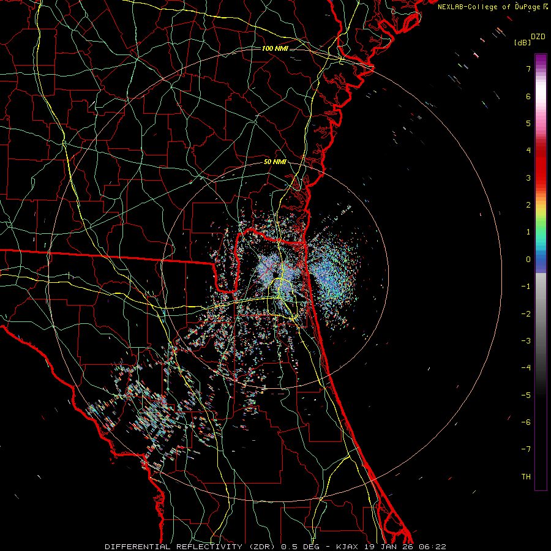Click the 1 value on the color scale

pos(528,232)
